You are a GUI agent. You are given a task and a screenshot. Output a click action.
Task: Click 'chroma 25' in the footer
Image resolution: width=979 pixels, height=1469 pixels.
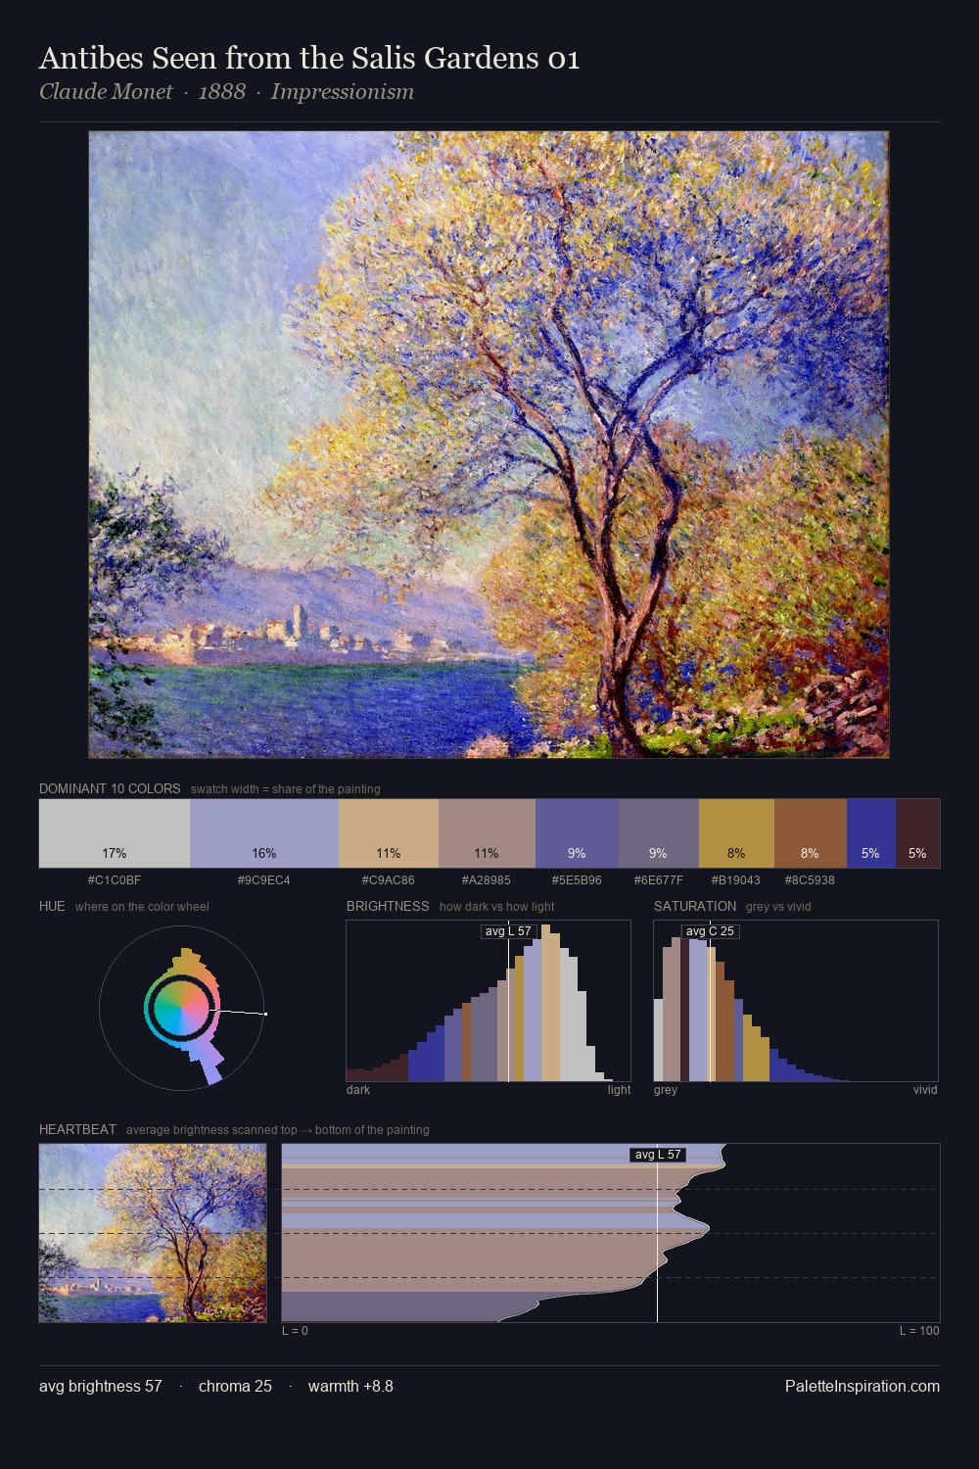click(235, 1387)
